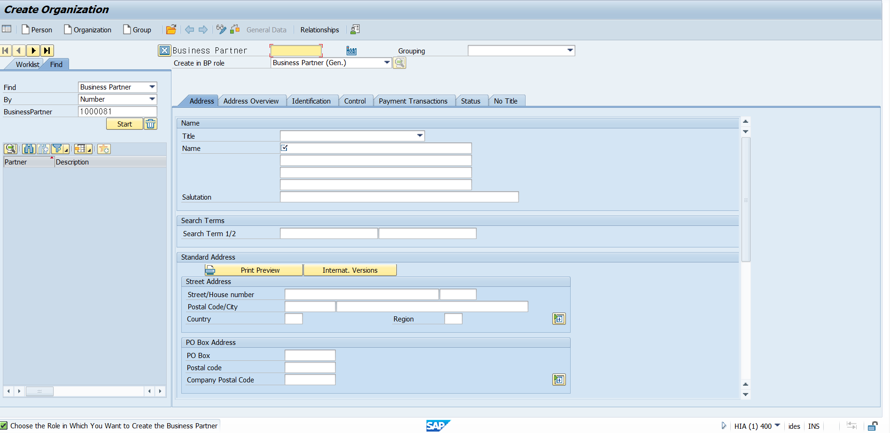Jump to the first business partner
This screenshot has height=433, width=890.
pos(6,51)
